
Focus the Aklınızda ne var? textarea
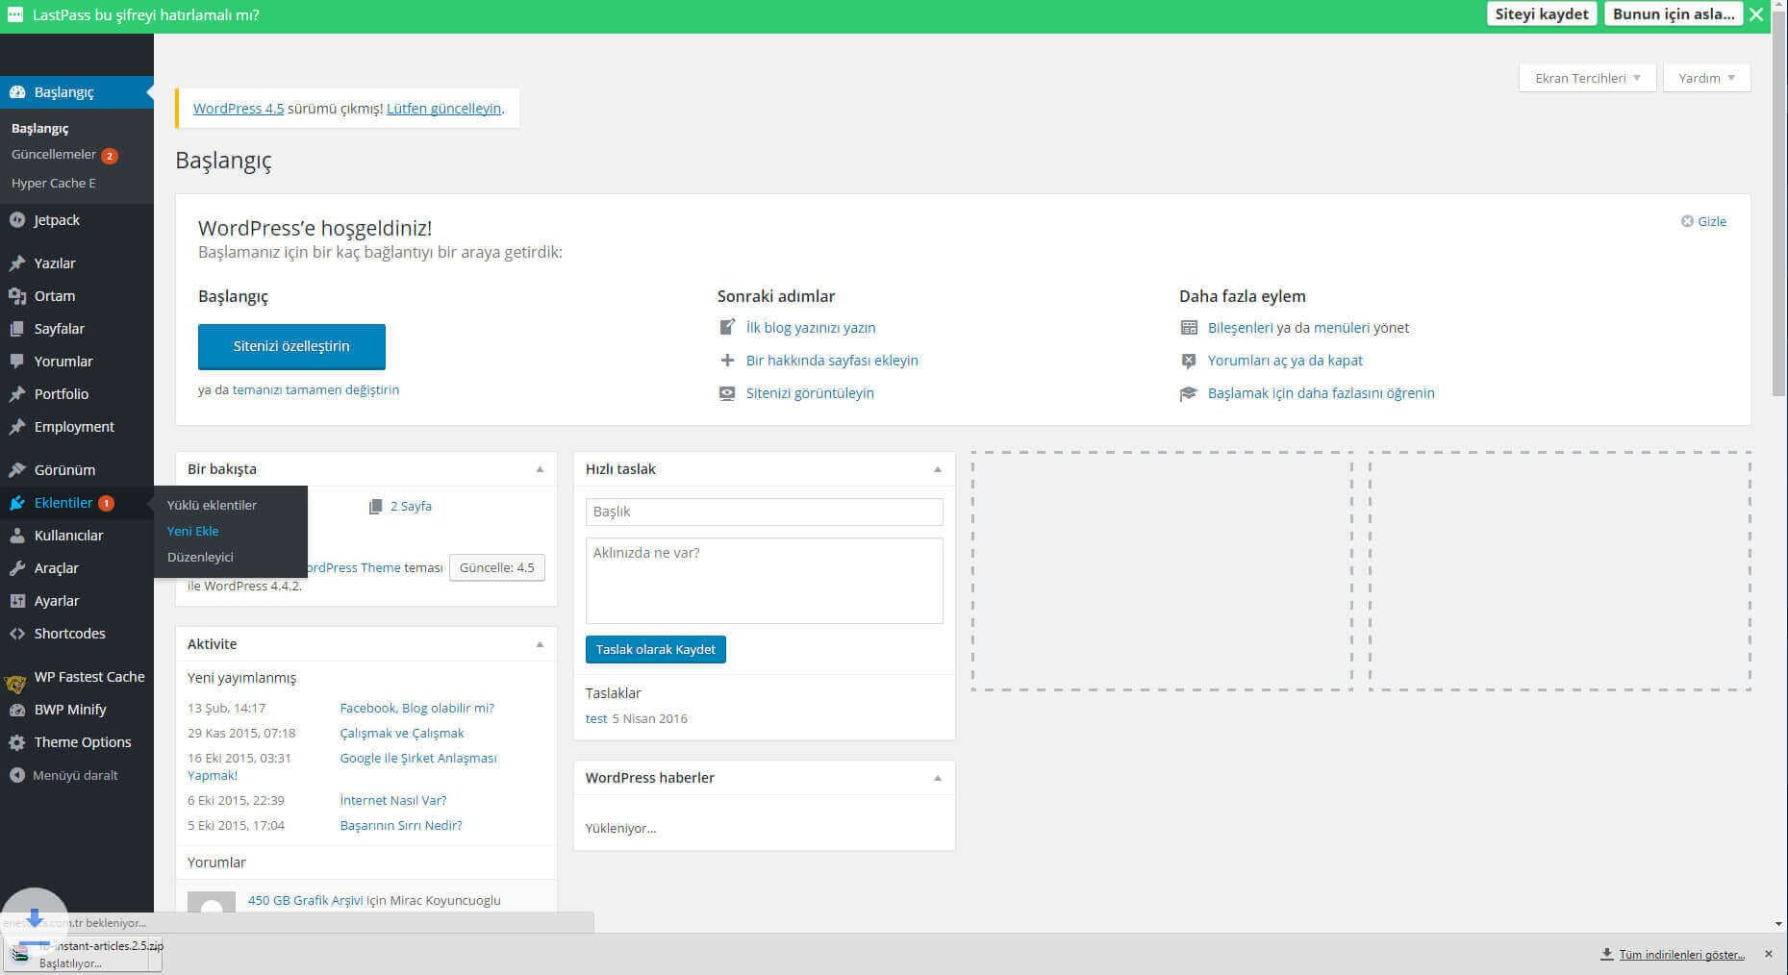(x=765, y=581)
